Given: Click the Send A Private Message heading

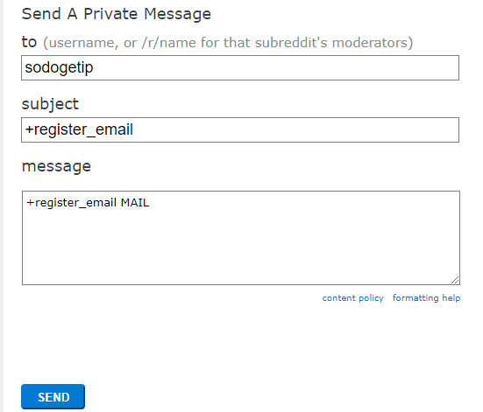Looking at the screenshot, I should click(x=116, y=14).
